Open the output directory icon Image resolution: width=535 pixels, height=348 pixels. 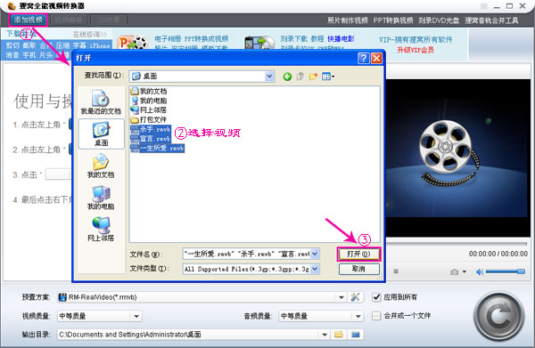[356, 335]
